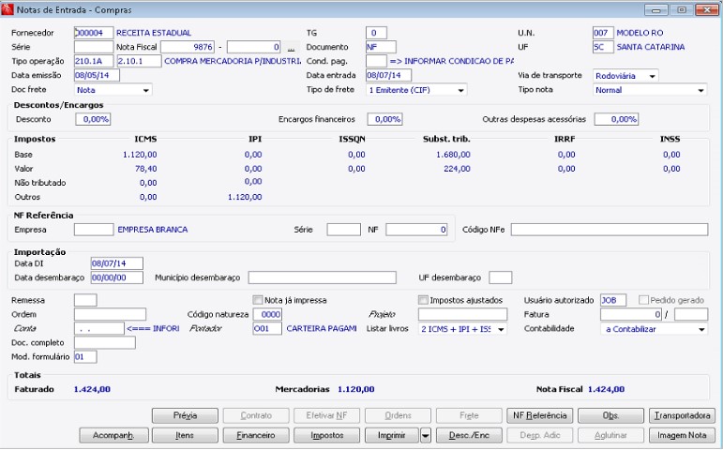
Task: Check the 'Pedido gerado' checkbox
Action: (x=643, y=300)
